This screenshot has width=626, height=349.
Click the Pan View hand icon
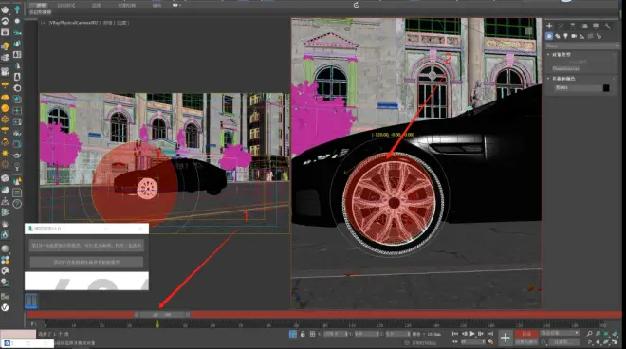pos(598,342)
